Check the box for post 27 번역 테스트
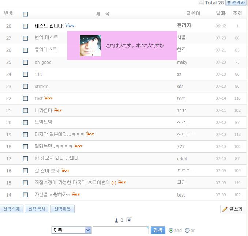248x236 pixels. [25, 38]
